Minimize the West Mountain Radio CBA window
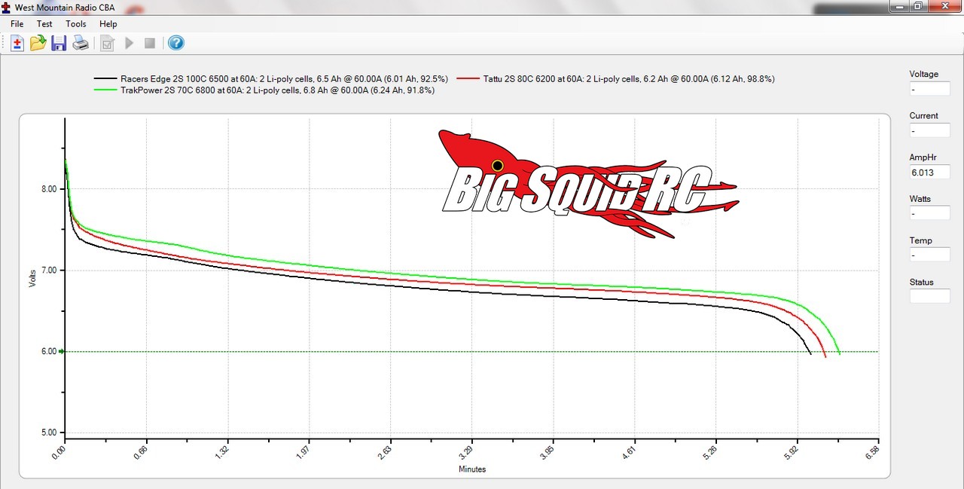Screen dimensions: 964x489 click(x=900, y=6)
